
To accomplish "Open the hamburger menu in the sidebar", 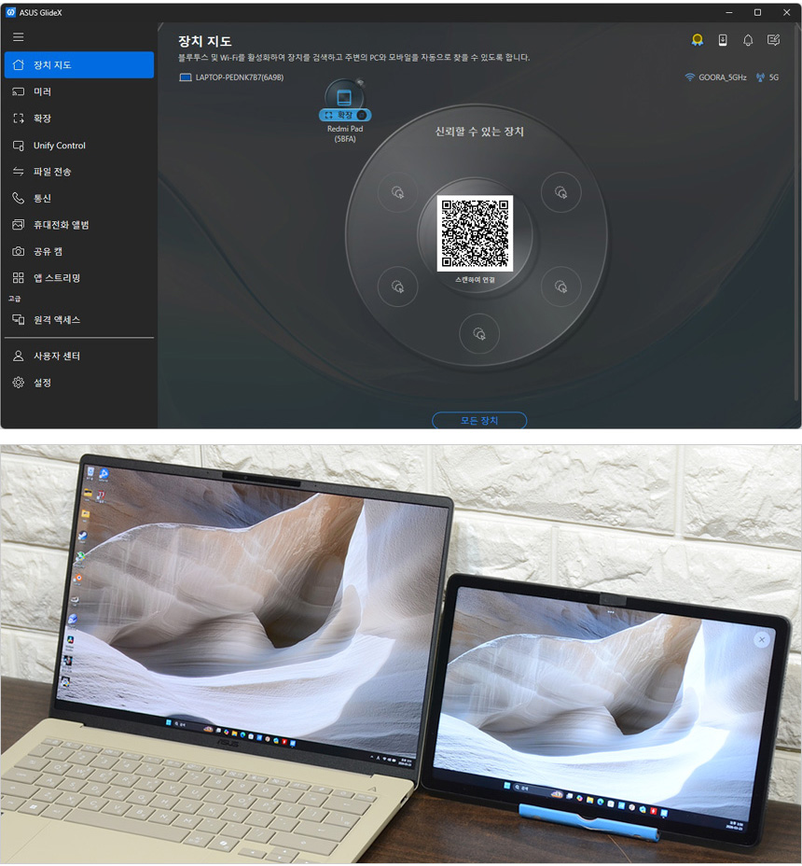I will point(19,37).
